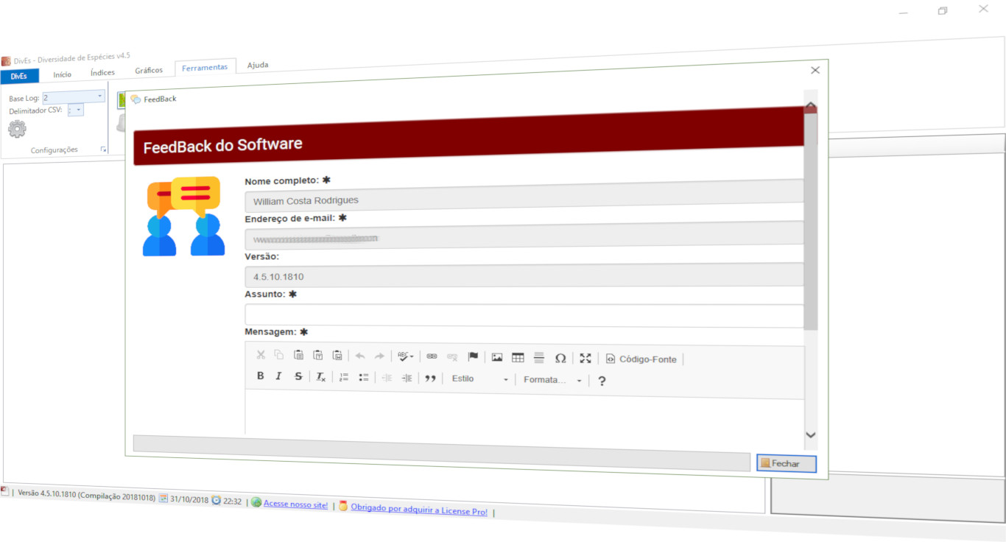Switch to the Gráficos ribbon tab

[149, 70]
